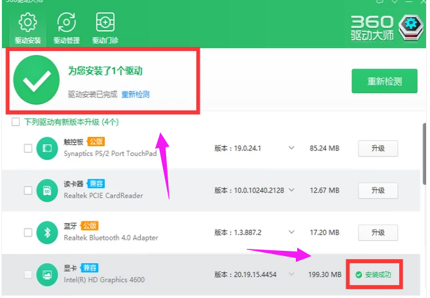
Task: Open the 驱动门诊 tab
Action: (105, 28)
